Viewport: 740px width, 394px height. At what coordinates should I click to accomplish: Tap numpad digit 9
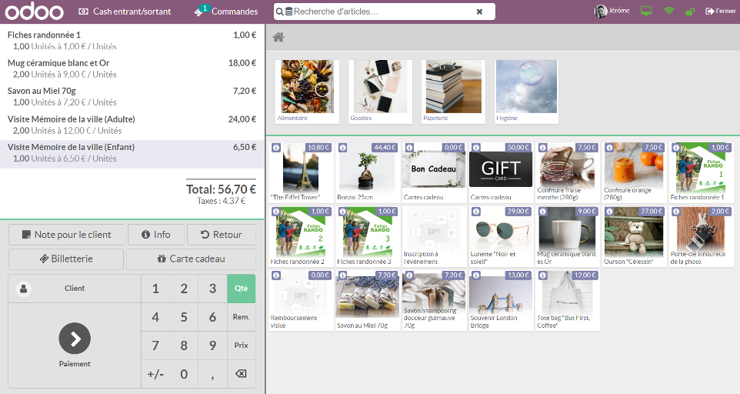pos(212,346)
